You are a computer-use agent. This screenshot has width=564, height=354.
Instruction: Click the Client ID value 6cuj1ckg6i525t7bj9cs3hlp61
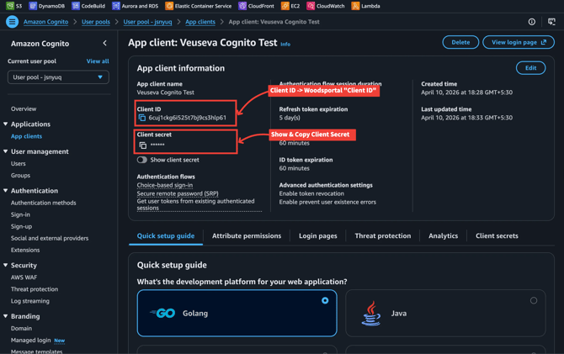[188, 118]
